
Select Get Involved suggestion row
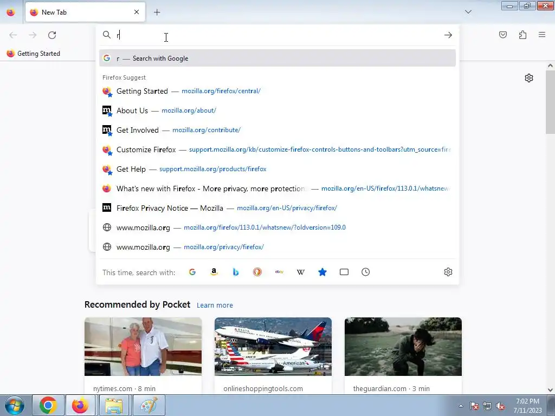point(277,130)
